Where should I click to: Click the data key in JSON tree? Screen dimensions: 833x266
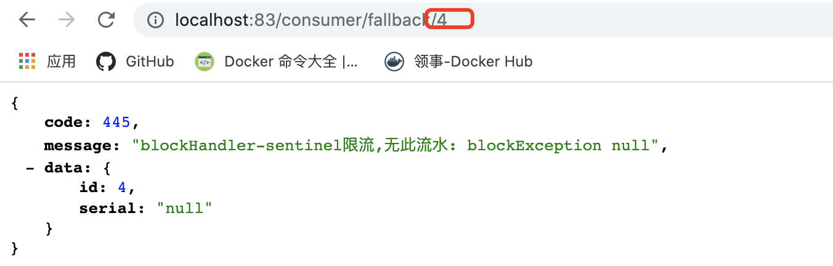point(64,167)
